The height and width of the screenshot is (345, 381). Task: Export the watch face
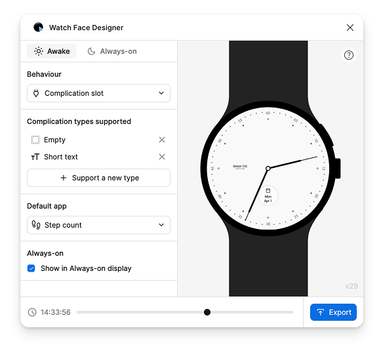pos(333,312)
